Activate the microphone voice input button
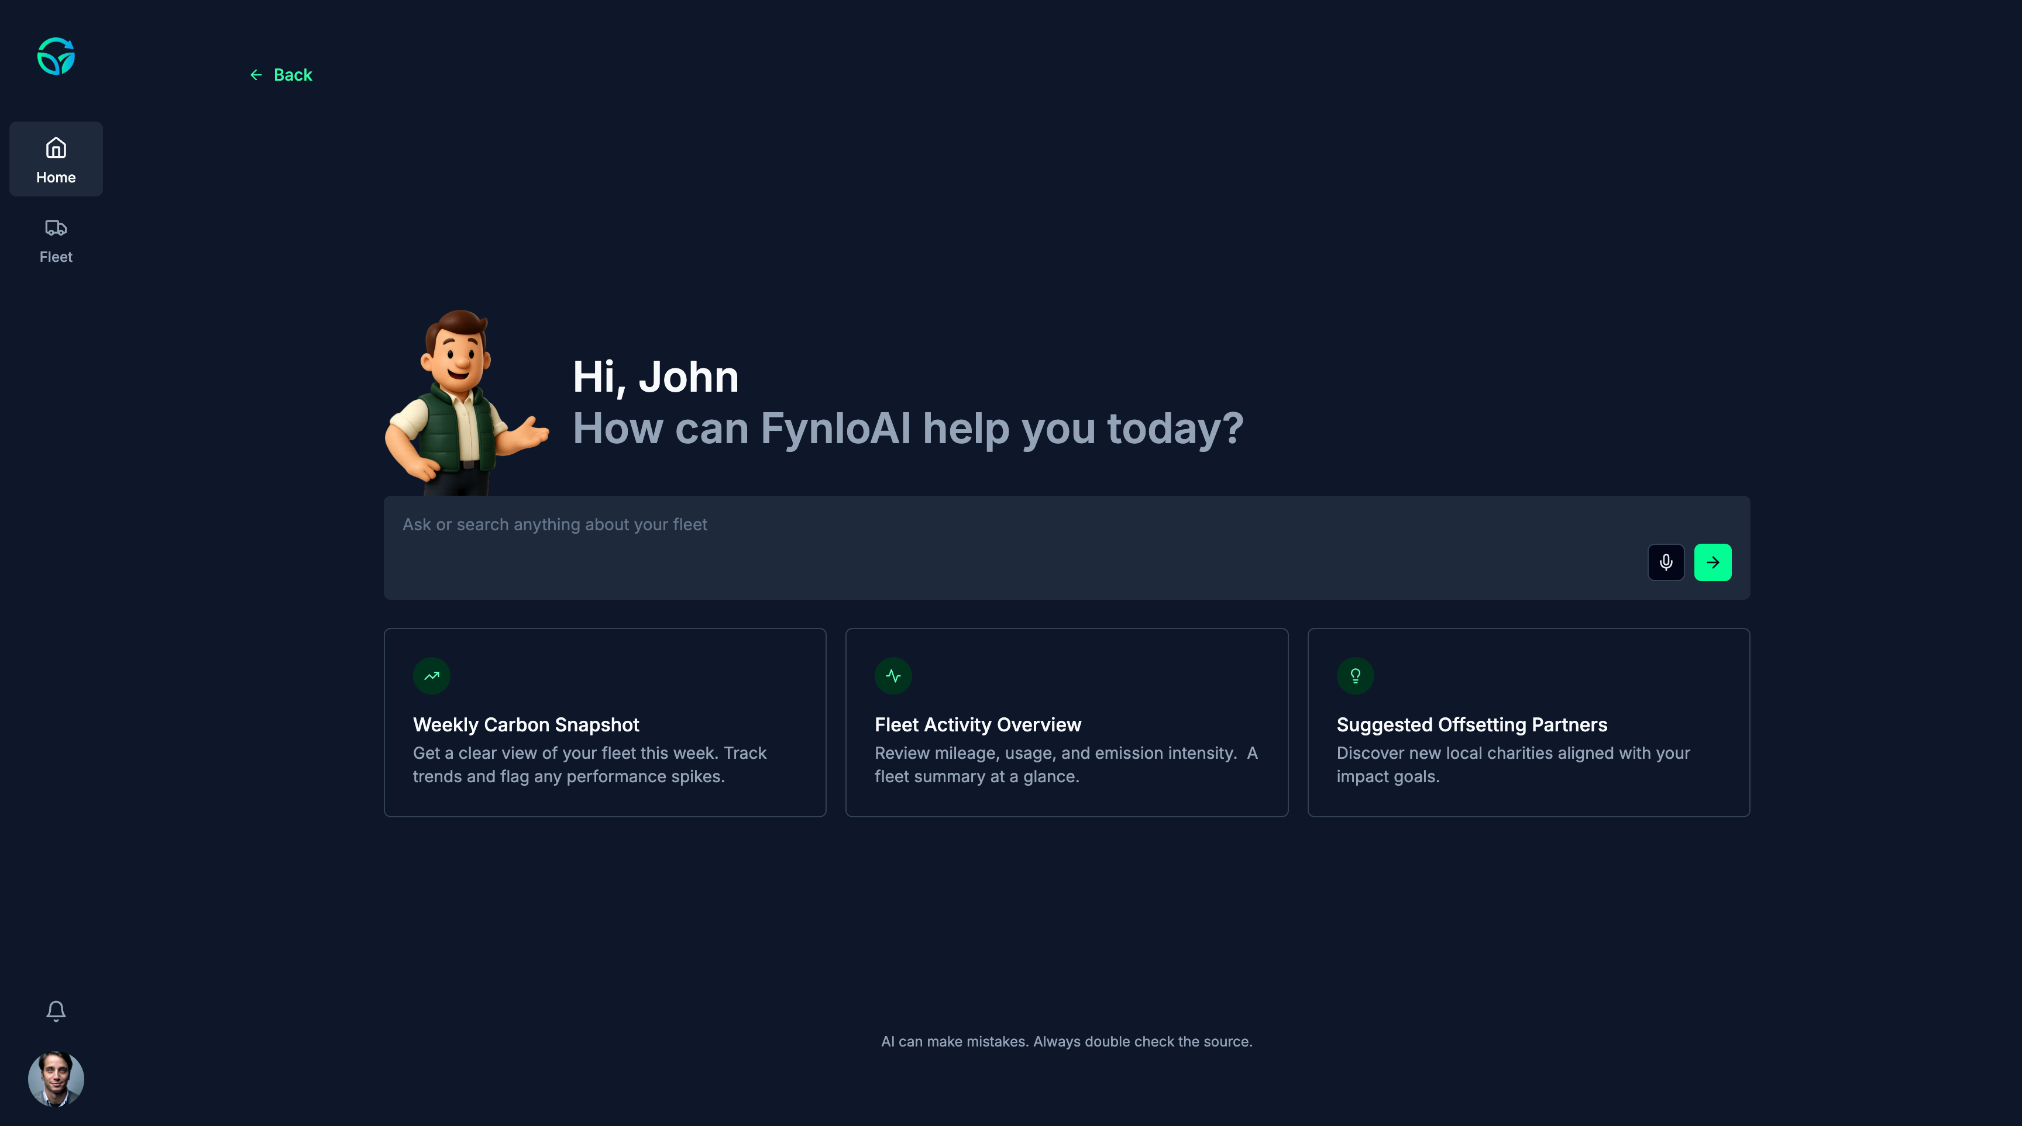 1666,562
